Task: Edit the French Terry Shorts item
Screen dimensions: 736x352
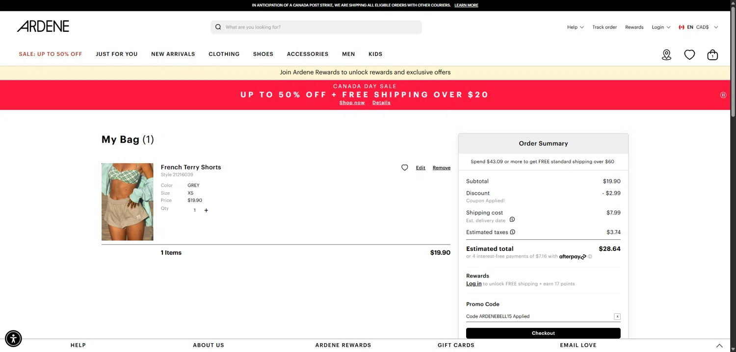Action: point(421,168)
